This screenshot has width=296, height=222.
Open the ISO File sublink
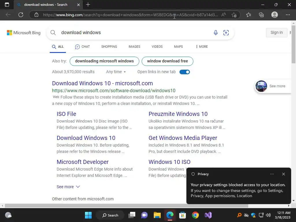66,114
